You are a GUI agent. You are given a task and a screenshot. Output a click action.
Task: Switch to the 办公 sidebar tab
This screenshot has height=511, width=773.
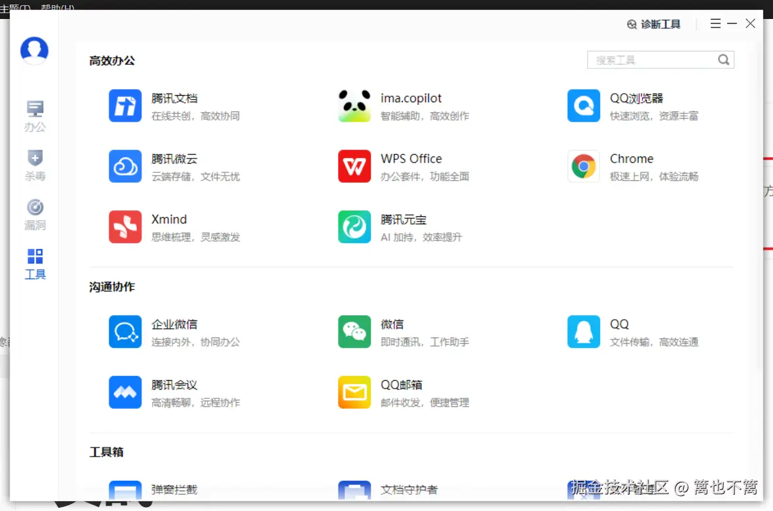point(35,117)
